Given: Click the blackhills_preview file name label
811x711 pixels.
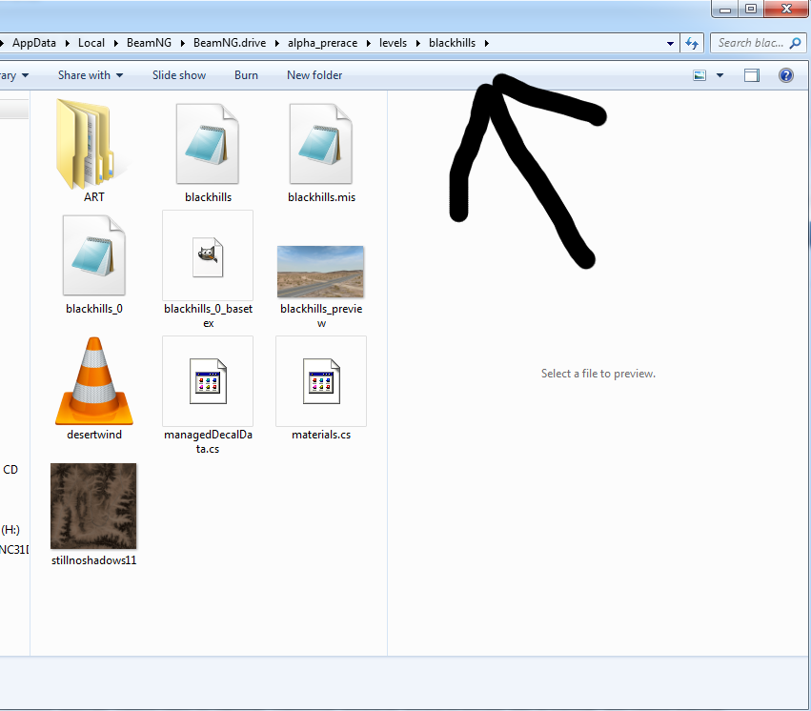Looking at the screenshot, I should point(321,315).
